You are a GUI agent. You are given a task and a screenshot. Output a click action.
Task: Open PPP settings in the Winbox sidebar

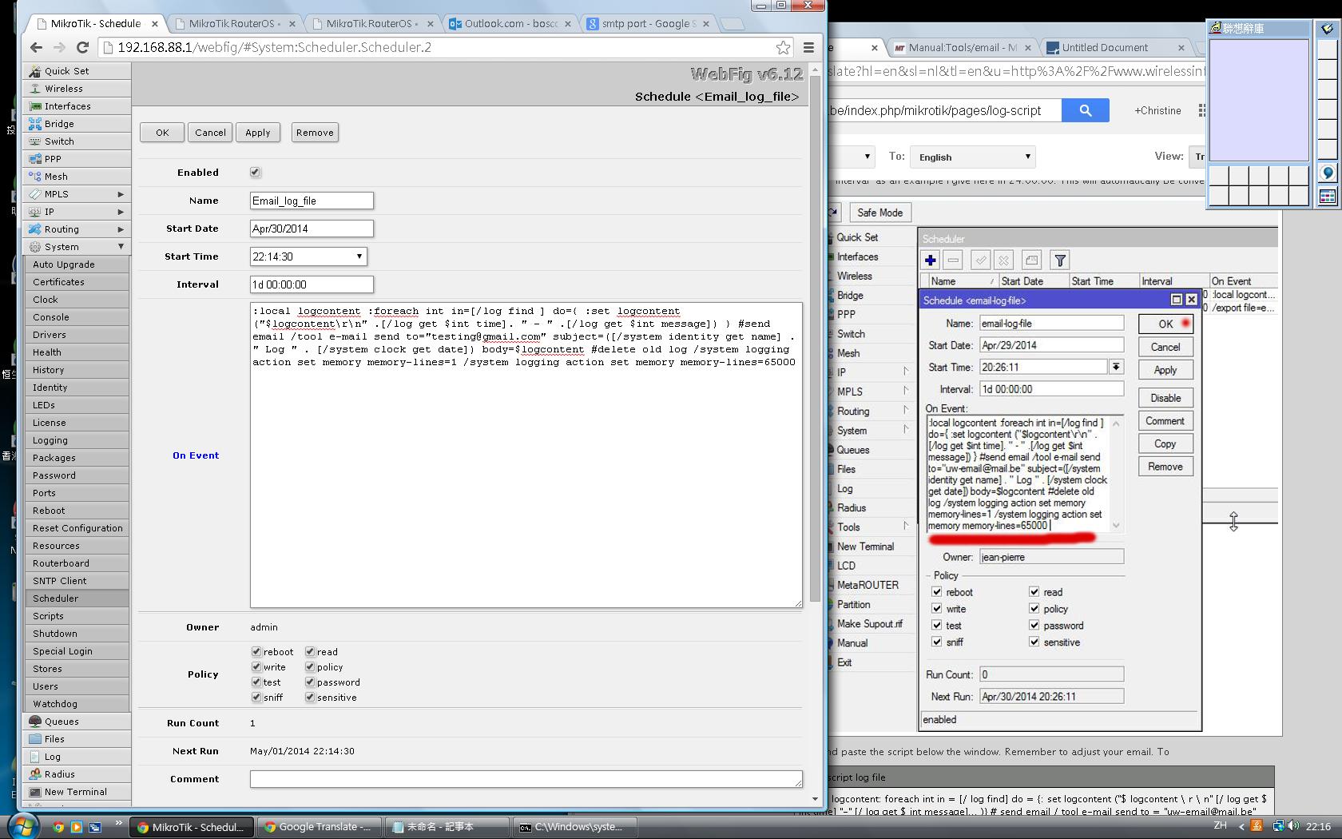point(847,314)
